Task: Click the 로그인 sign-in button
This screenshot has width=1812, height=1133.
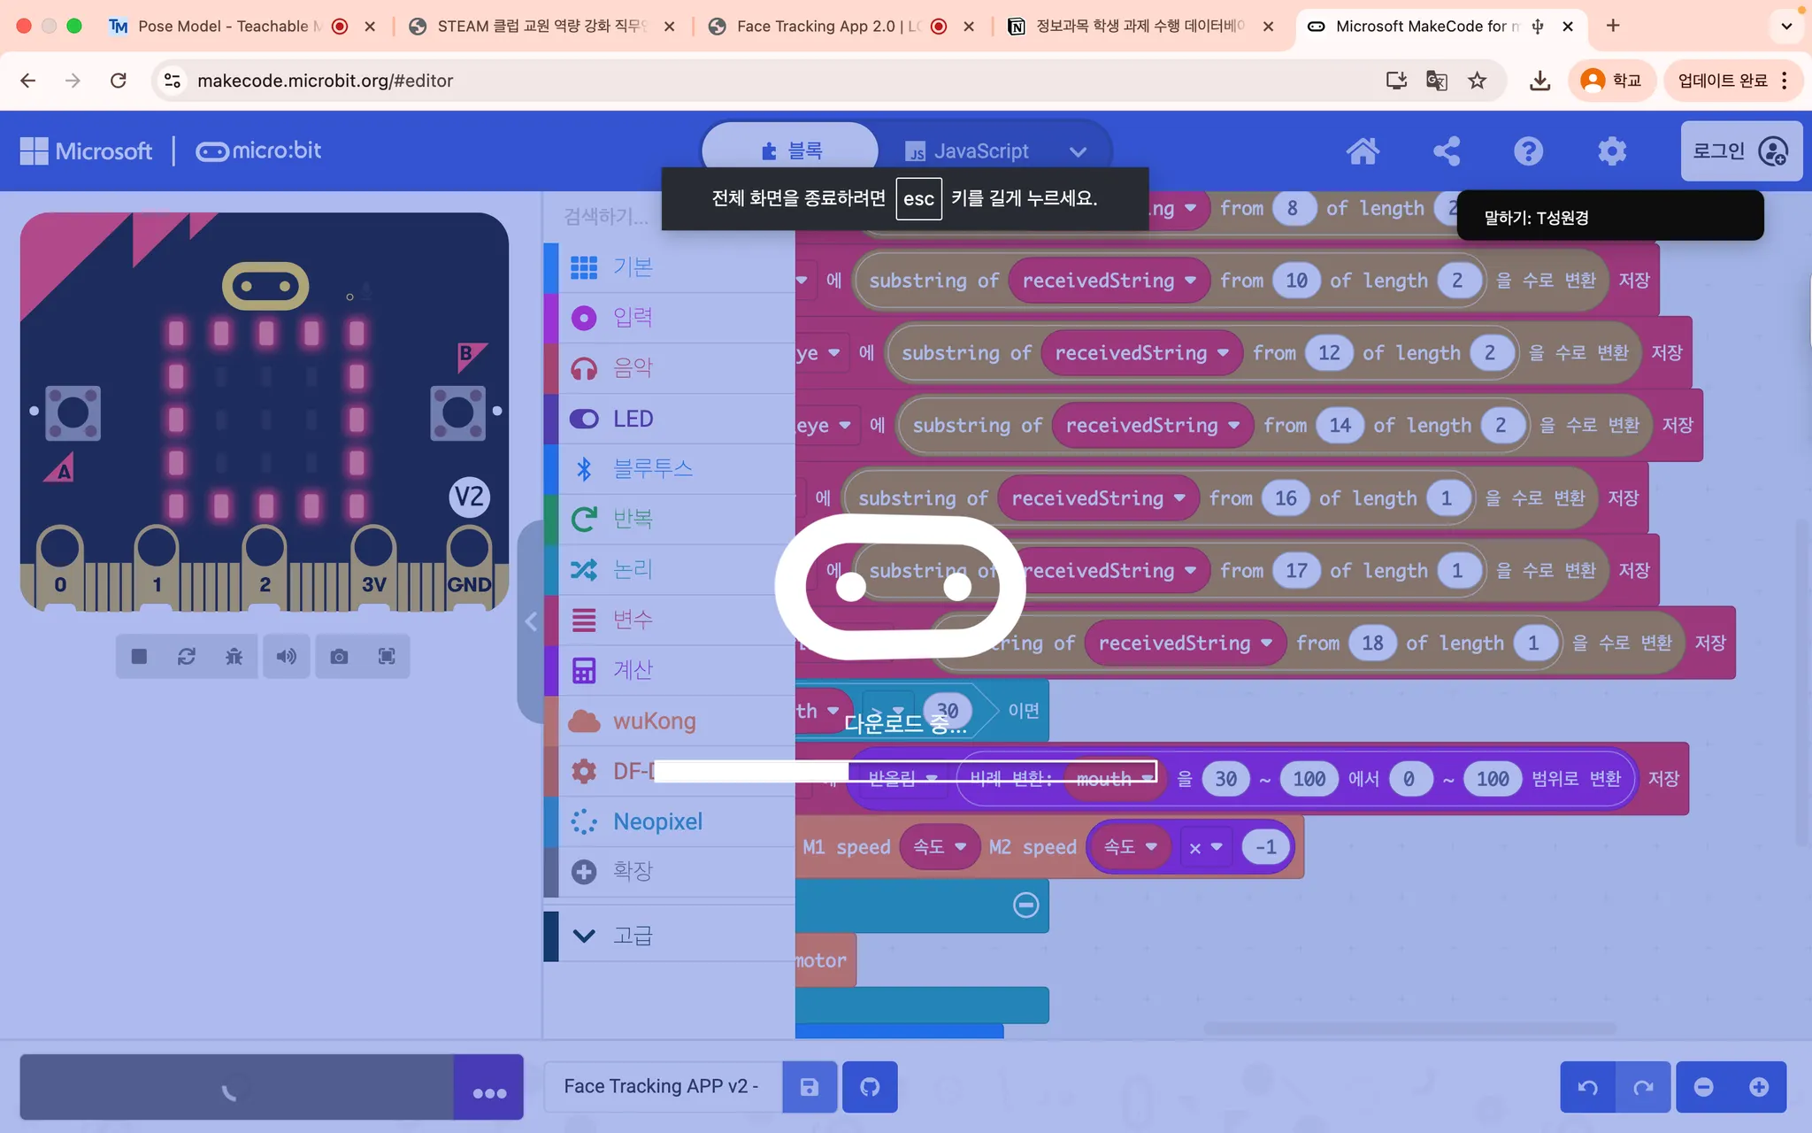Action: coord(1739,151)
